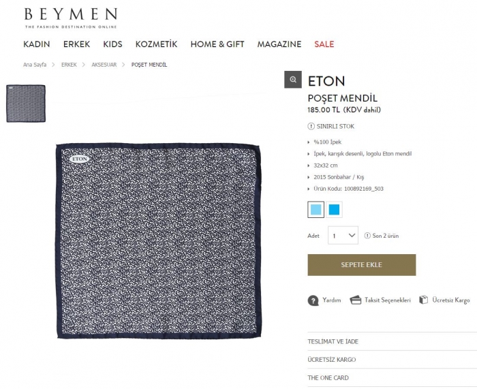The height and width of the screenshot is (389, 477).
Task: Open the Beymen logo home link
Action: pyautogui.click(x=71, y=18)
